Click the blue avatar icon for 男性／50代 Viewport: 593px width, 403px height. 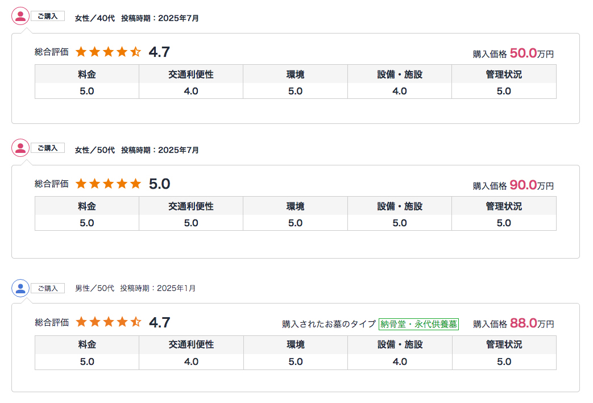click(20, 288)
